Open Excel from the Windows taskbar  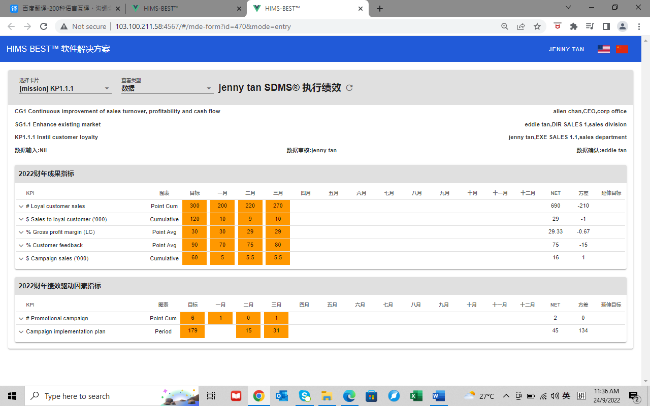tap(416, 396)
